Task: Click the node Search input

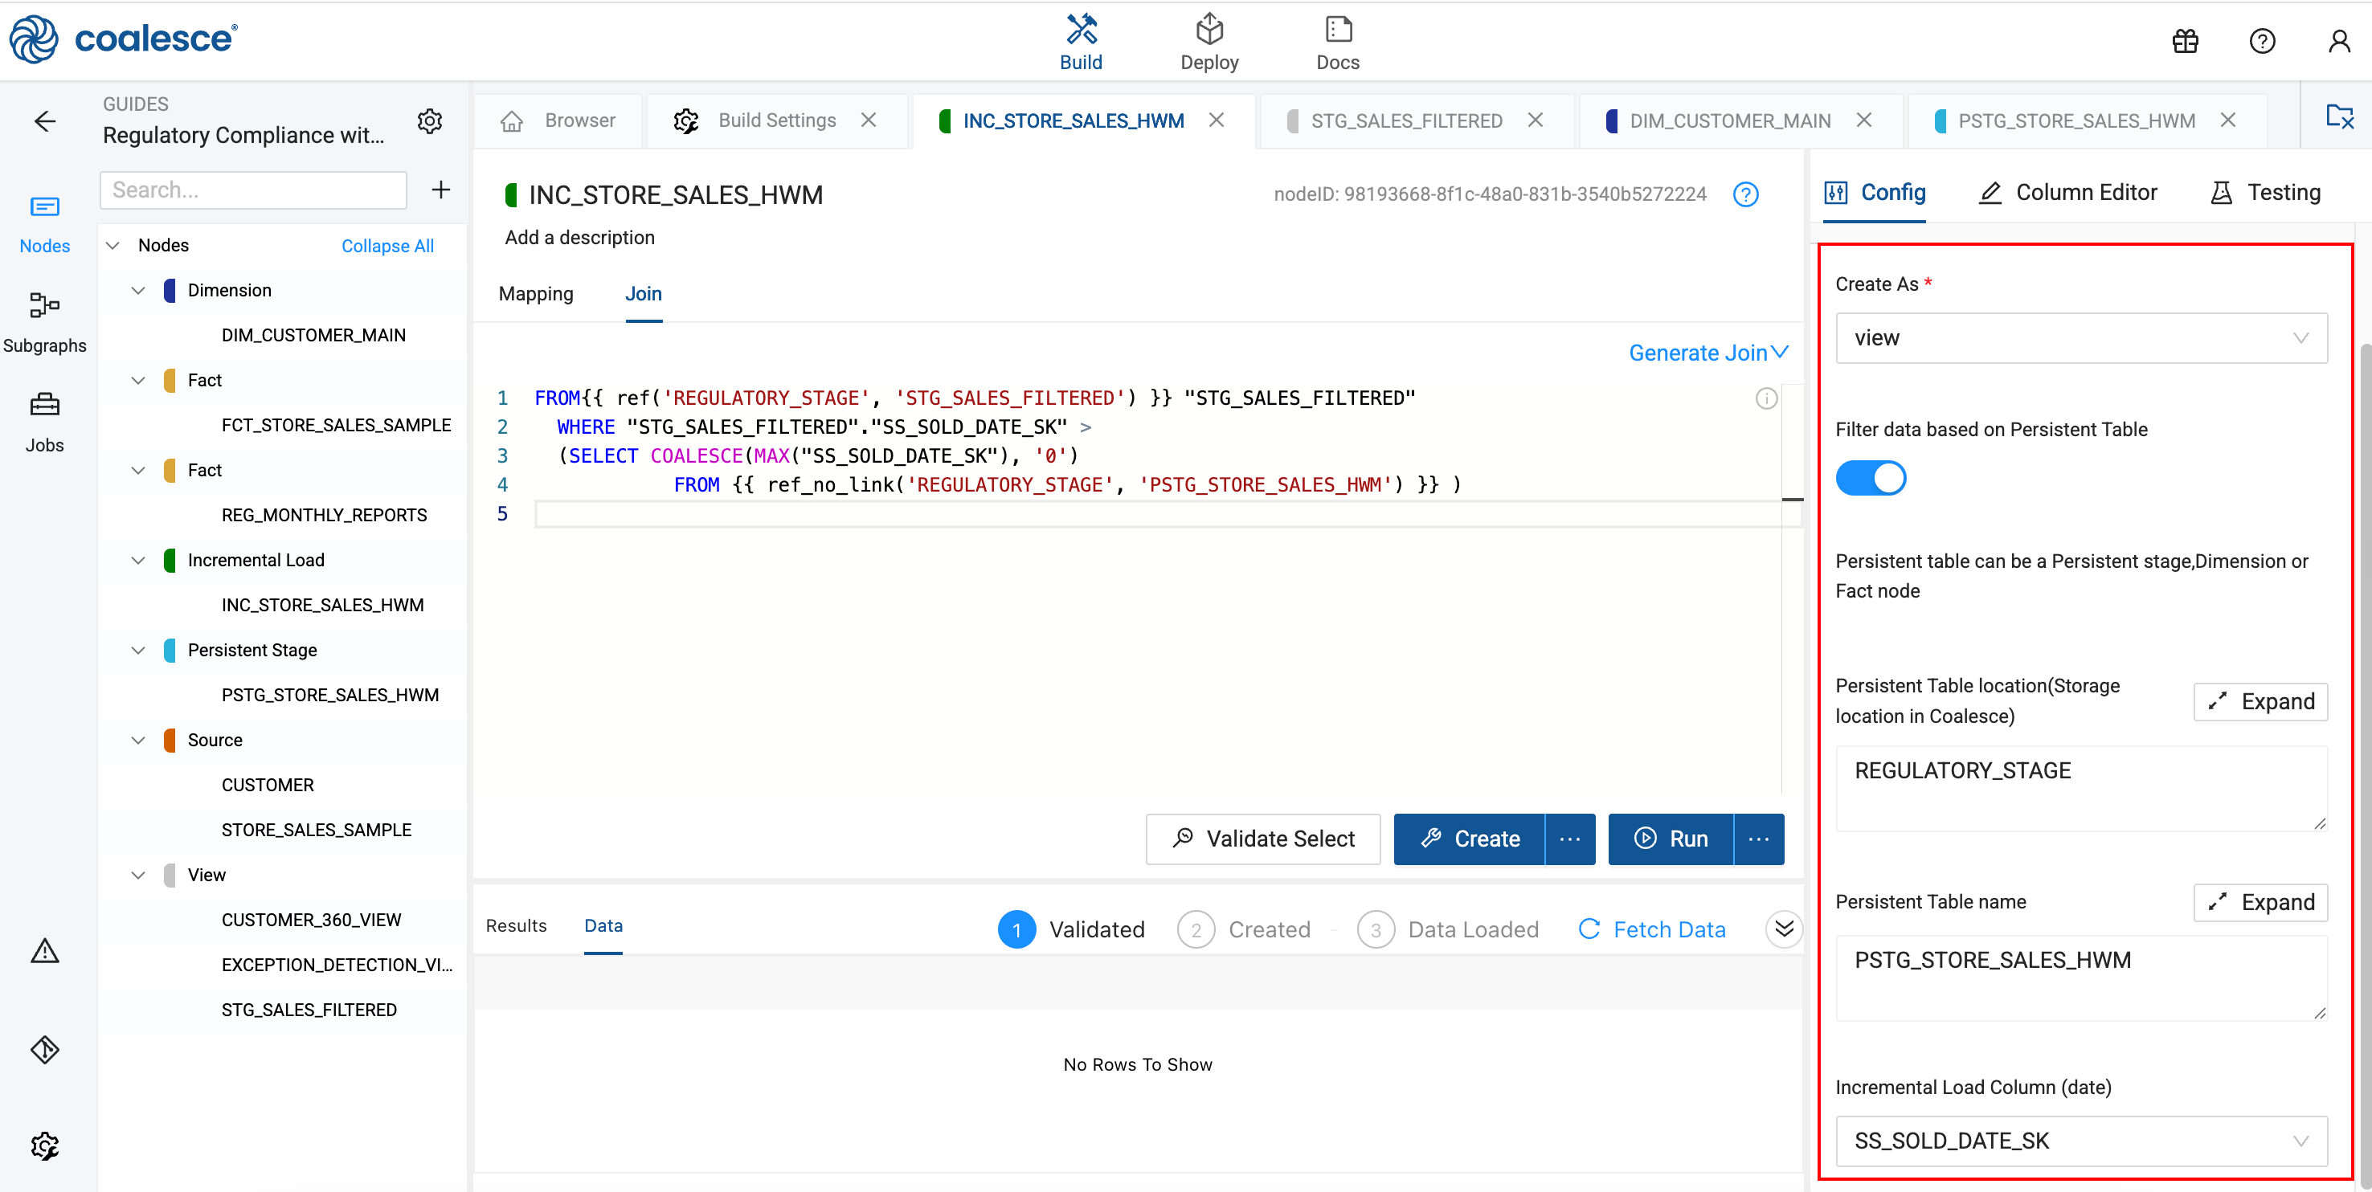Action: tap(253, 190)
